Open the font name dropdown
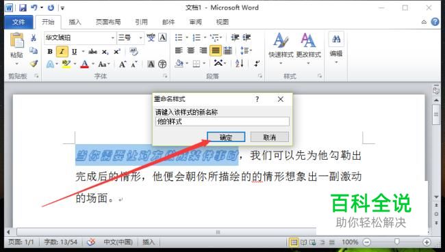The height and width of the screenshot is (252, 445). click(x=113, y=38)
